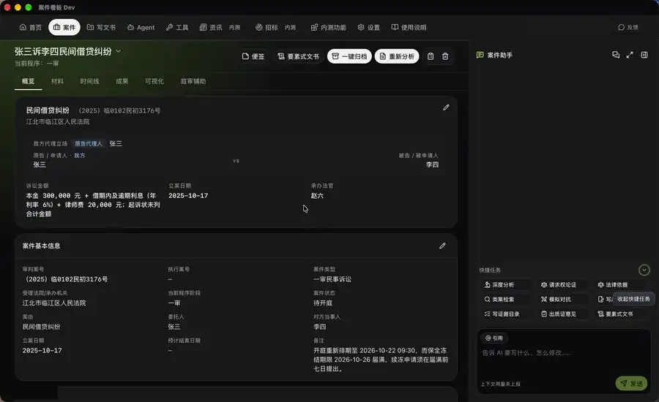Click the 引用 reference button

494,338
